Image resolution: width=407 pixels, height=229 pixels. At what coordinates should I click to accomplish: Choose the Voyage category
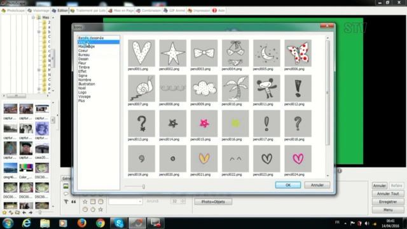pyautogui.click(x=85, y=96)
